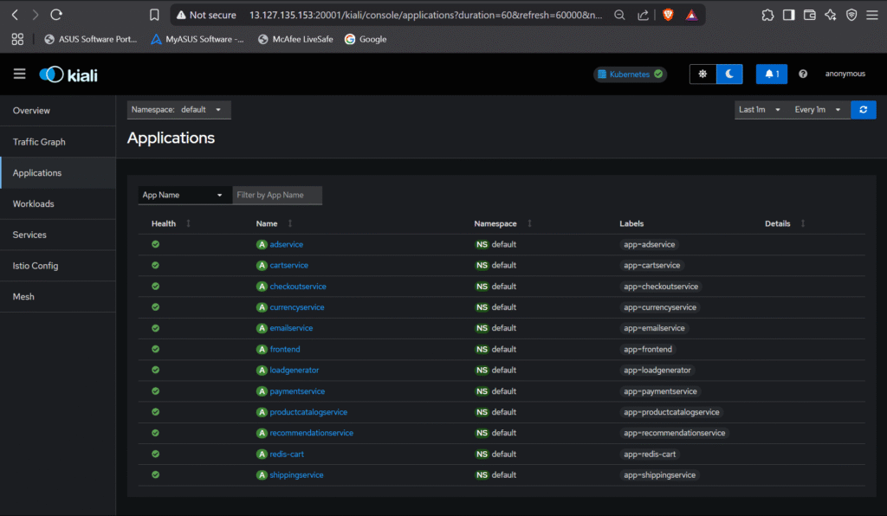Open the currencyservice application
The image size is (887, 516).
tap(297, 307)
